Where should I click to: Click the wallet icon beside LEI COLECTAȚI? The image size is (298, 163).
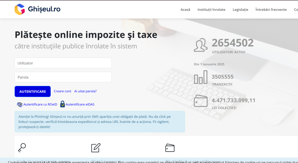(201, 101)
